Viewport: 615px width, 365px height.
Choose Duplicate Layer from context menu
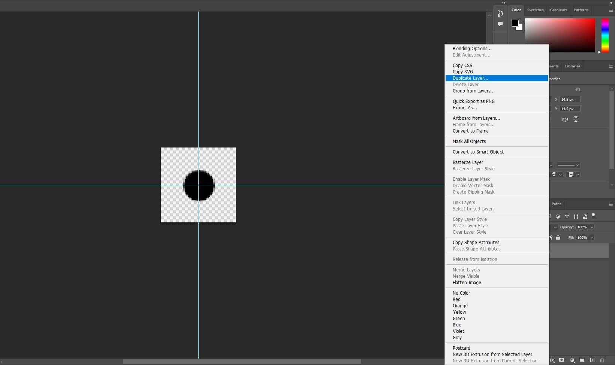470,78
